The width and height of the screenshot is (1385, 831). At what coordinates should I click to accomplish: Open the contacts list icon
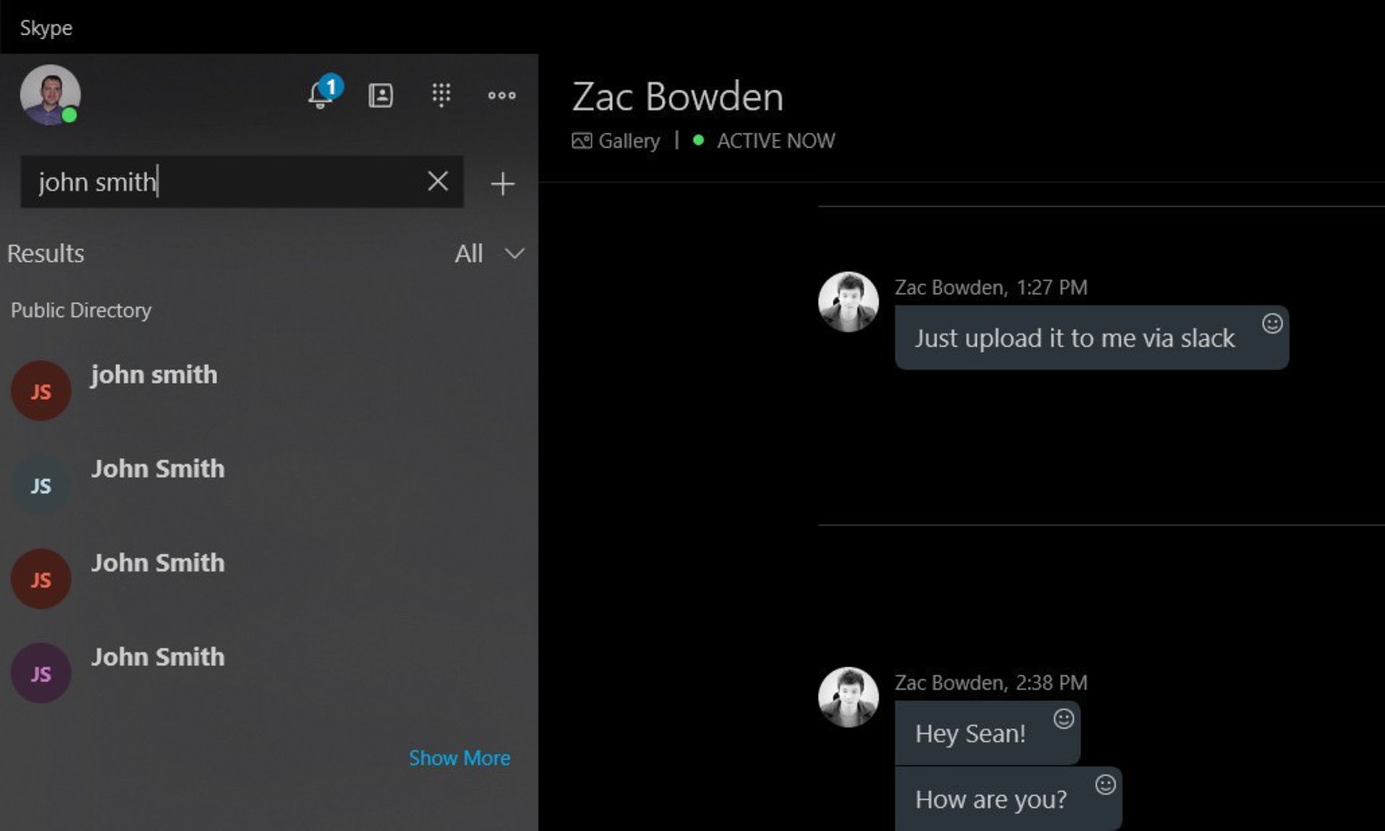(x=381, y=95)
